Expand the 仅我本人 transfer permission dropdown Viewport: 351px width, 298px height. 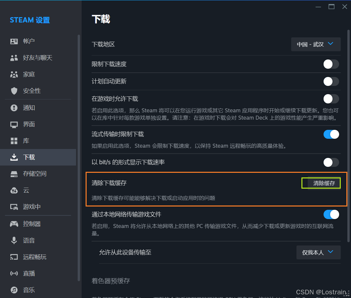point(319,252)
